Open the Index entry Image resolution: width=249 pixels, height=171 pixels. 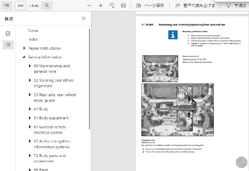pyautogui.click(x=33, y=39)
